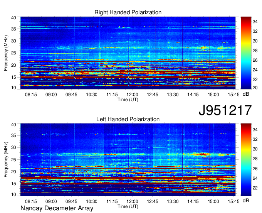Click the Right Handed Polarization title

[128, 12]
